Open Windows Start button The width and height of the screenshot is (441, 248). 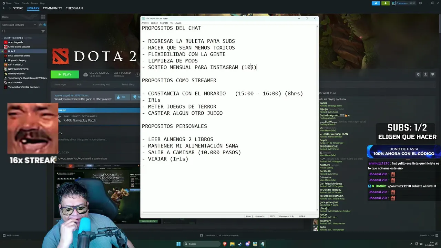178,244
